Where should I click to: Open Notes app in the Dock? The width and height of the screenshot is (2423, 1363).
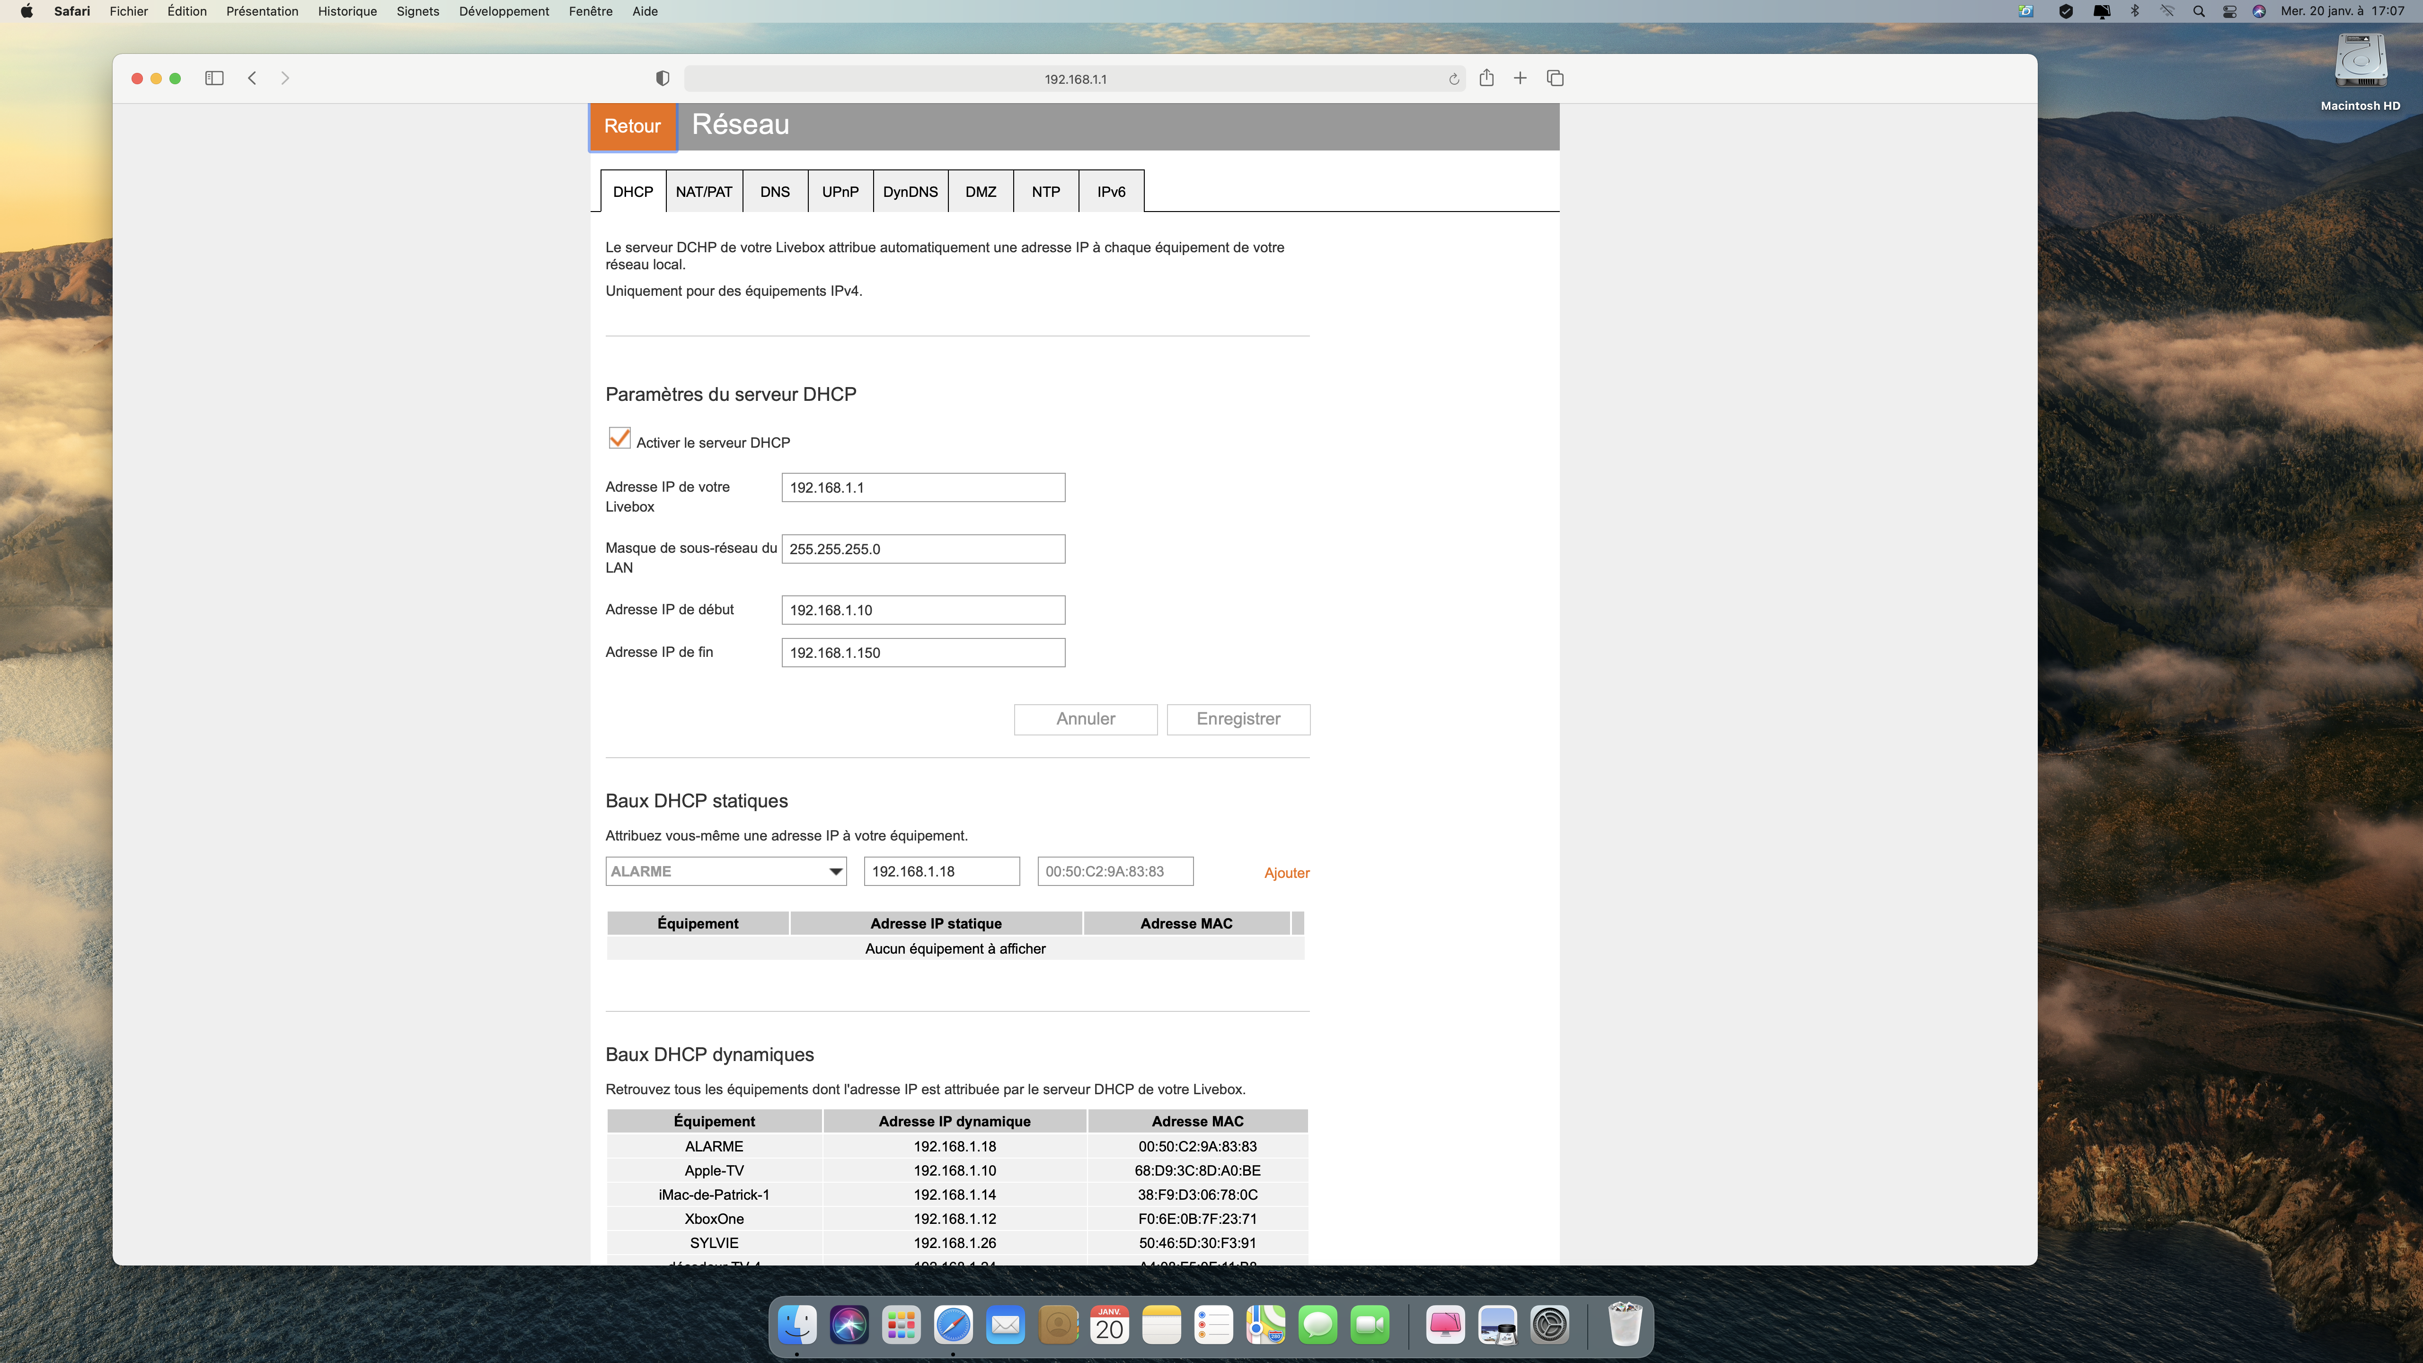pos(1162,1325)
